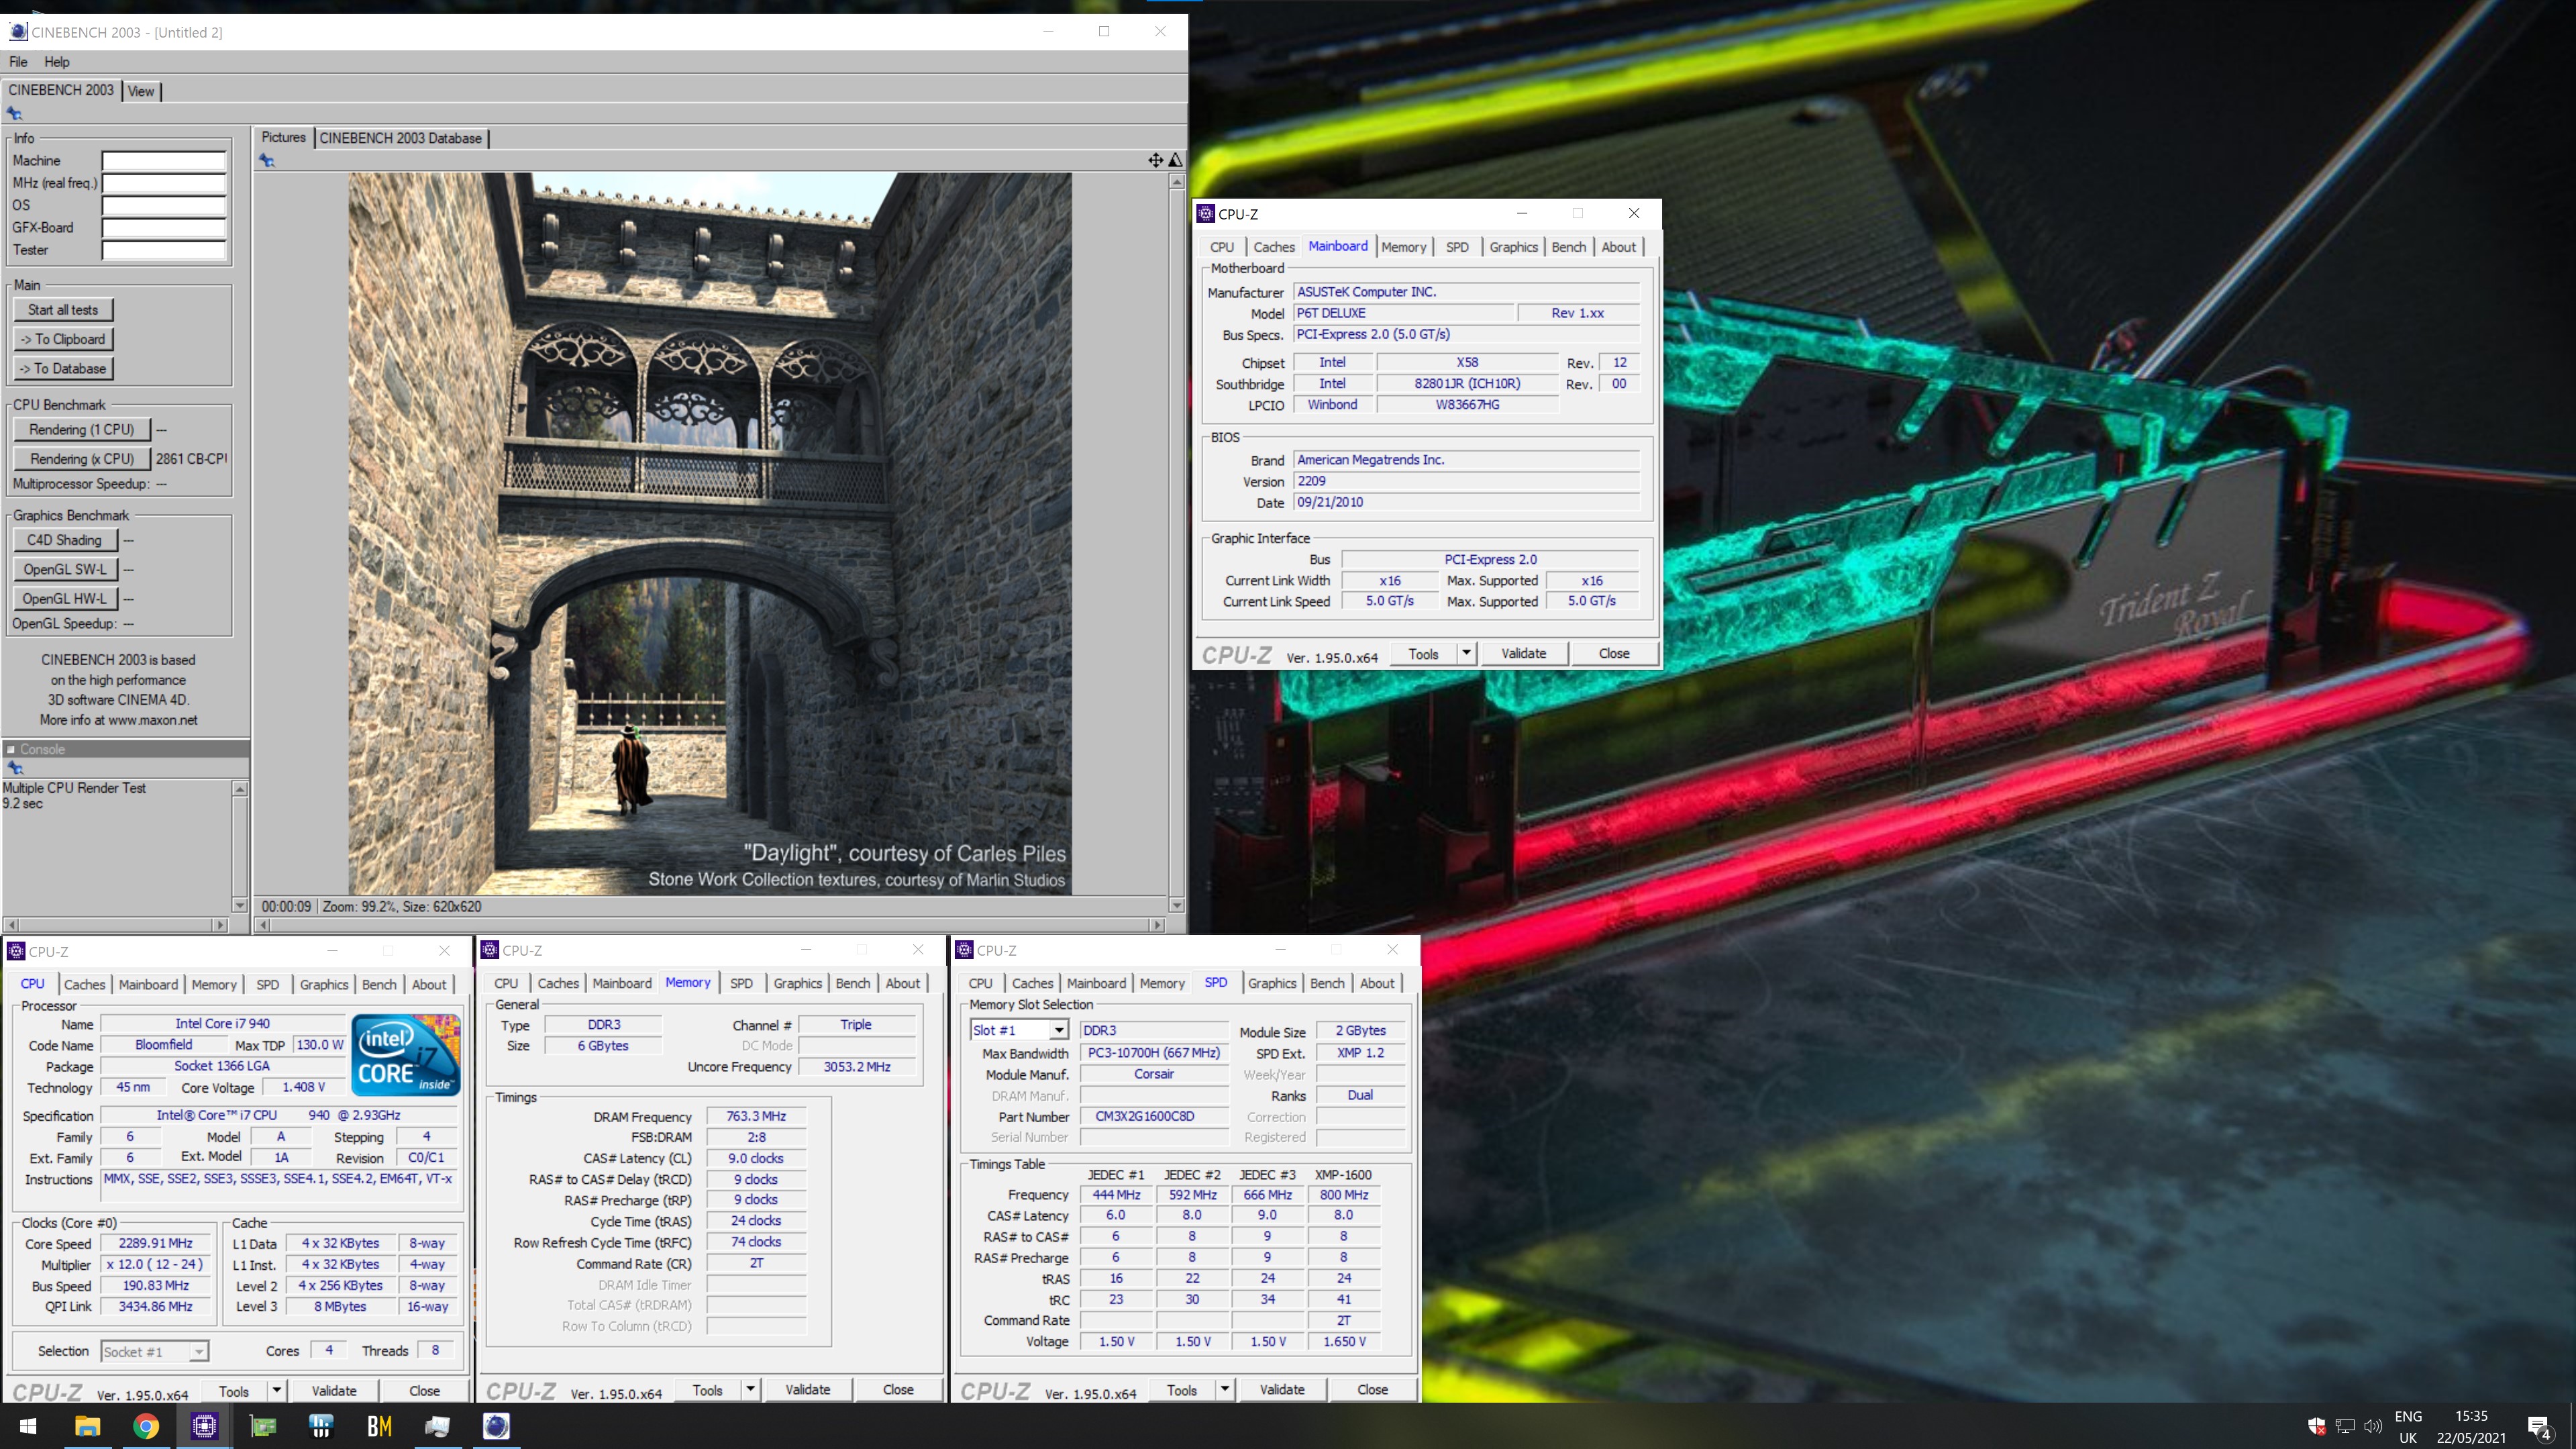The height and width of the screenshot is (1449, 2576).
Task: Open the performance monitor taskbar icon
Action: click(x=437, y=1426)
